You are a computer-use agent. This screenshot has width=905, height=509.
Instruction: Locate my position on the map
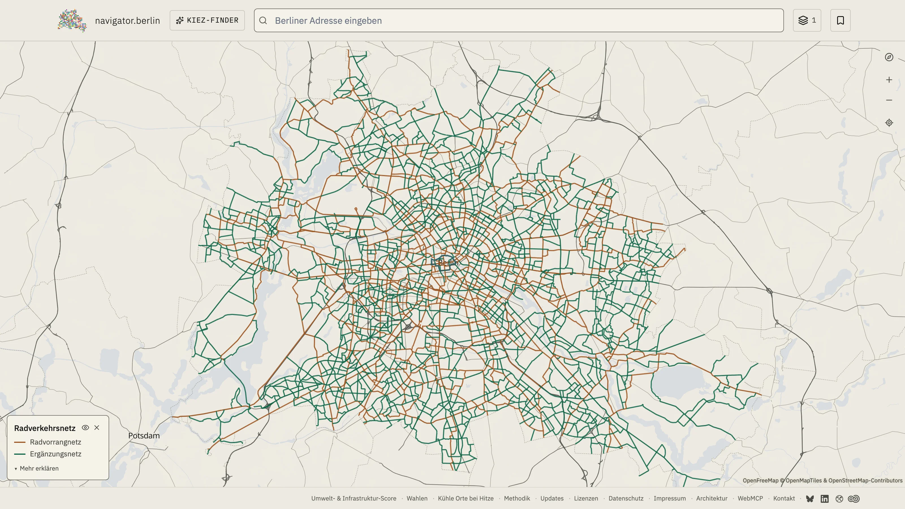pyautogui.click(x=889, y=123)
